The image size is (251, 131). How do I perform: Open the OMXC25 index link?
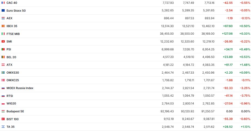[13, 80]
